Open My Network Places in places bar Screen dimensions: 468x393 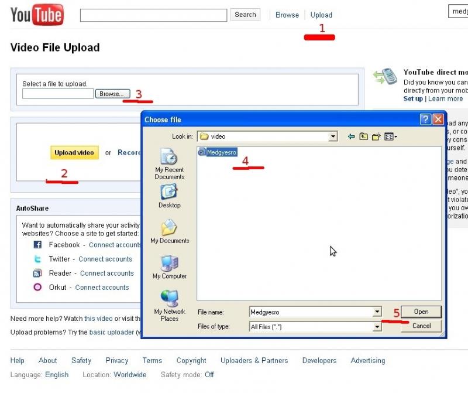(x=170, y=306)
